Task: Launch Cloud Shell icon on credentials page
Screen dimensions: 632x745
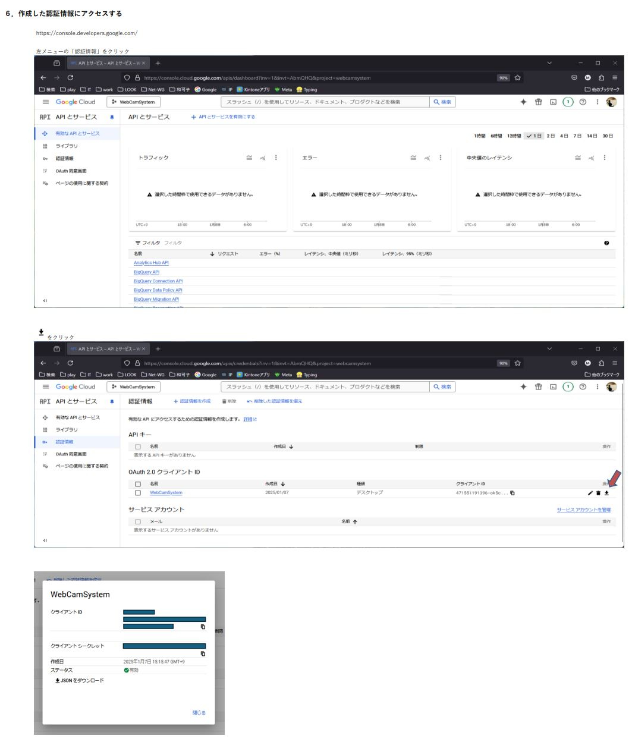Action: pyautogui.click(x=553, y=386)
